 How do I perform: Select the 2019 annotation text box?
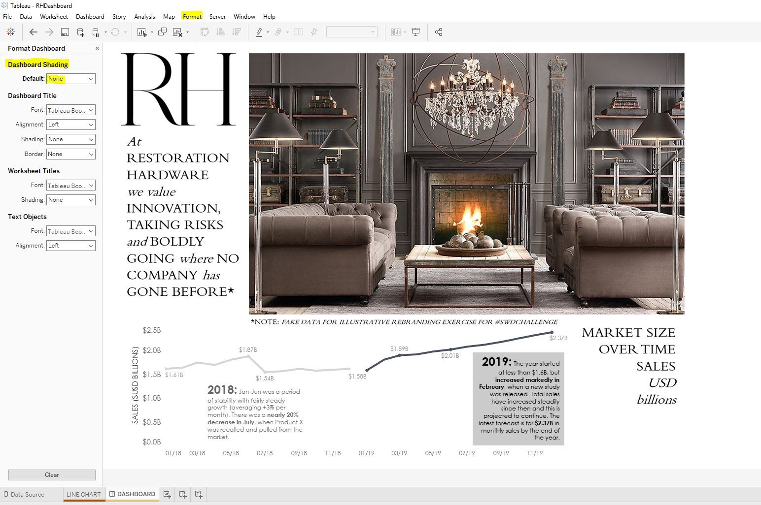(519, 399)
